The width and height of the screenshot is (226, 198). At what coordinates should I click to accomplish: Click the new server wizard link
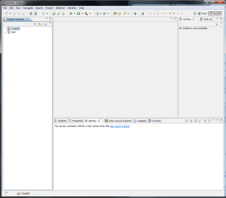[x=120, y=126]
